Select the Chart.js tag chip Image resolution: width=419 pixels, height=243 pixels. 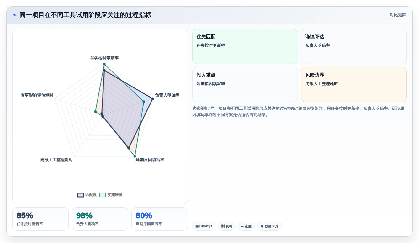coord(204,226)
